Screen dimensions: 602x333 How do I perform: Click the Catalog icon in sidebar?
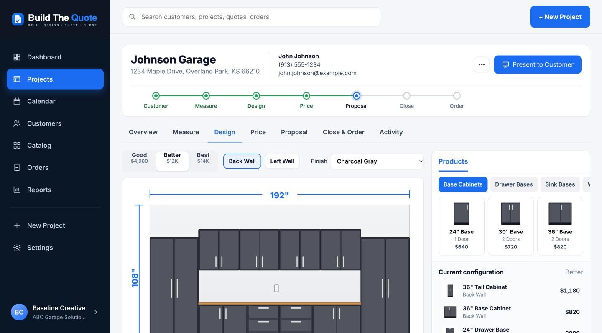[17, 145]
